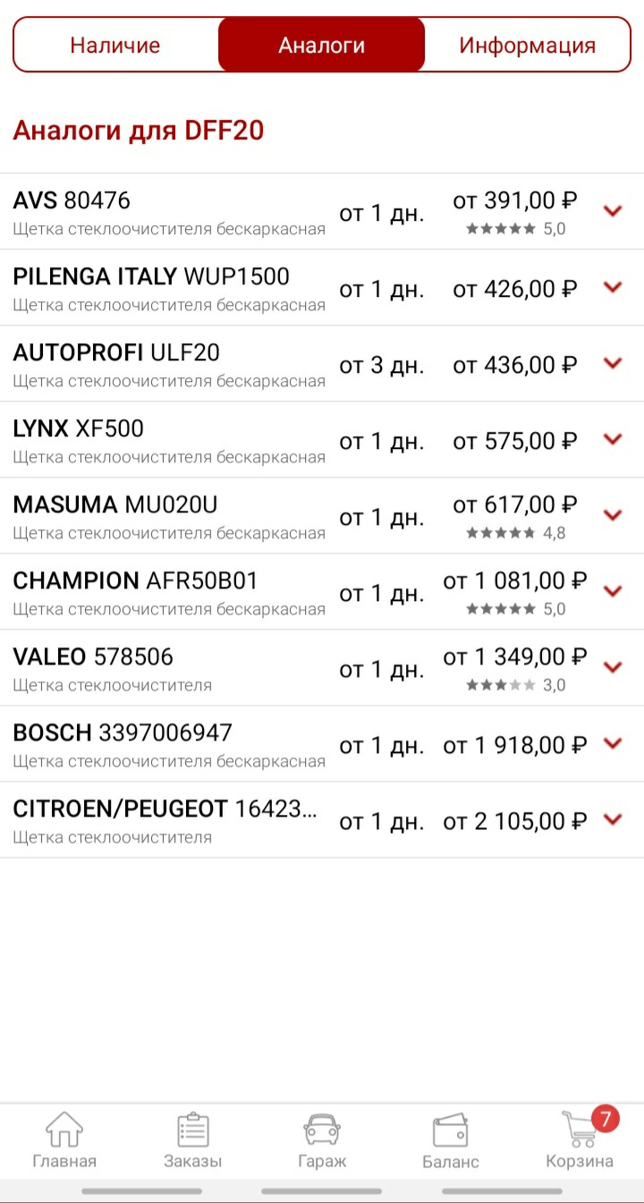Expand the PILENGA ITALY WUP1500 chevron

[x=613, y=287]
